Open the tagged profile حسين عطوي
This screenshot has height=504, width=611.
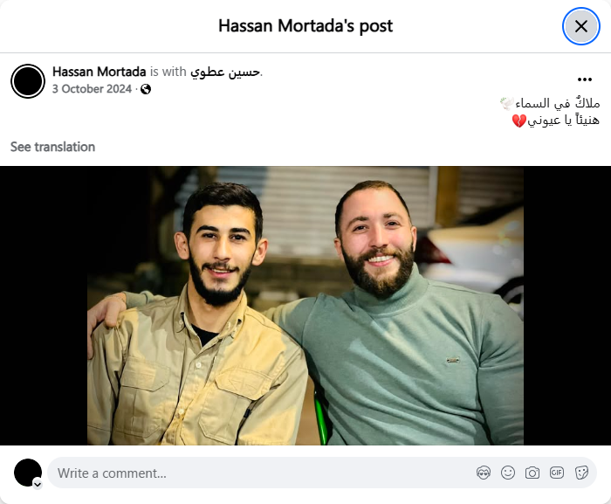[225, 72]
